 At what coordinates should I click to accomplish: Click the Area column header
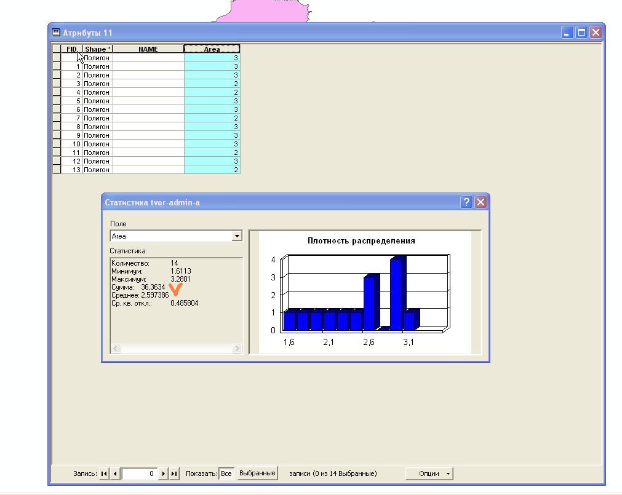(212, 49)
